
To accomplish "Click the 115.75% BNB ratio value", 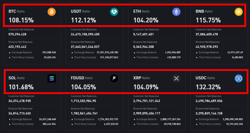I will coord(208,20).
